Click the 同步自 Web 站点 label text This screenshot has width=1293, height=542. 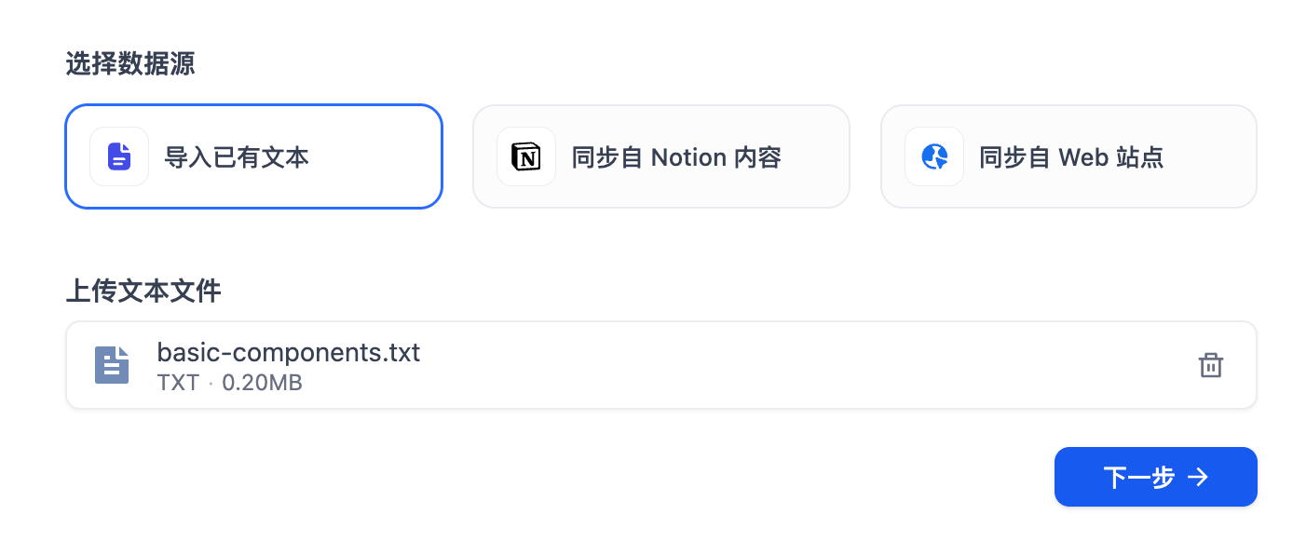pos(1071,157)
